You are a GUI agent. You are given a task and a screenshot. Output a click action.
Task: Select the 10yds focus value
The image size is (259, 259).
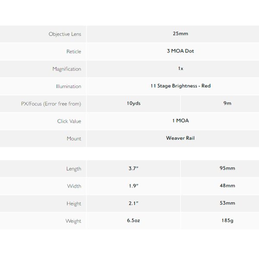click(x=134, y=103)
